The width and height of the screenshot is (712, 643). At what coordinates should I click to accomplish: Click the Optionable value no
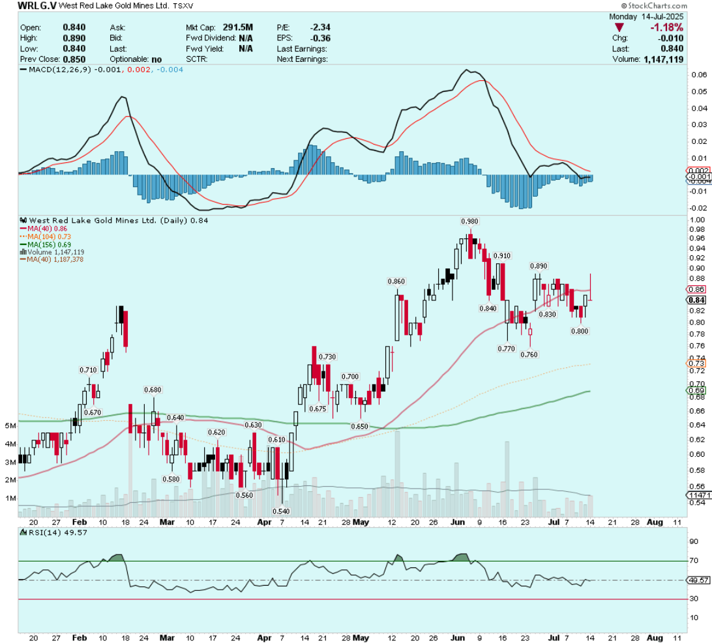click(x=156, y=59)
